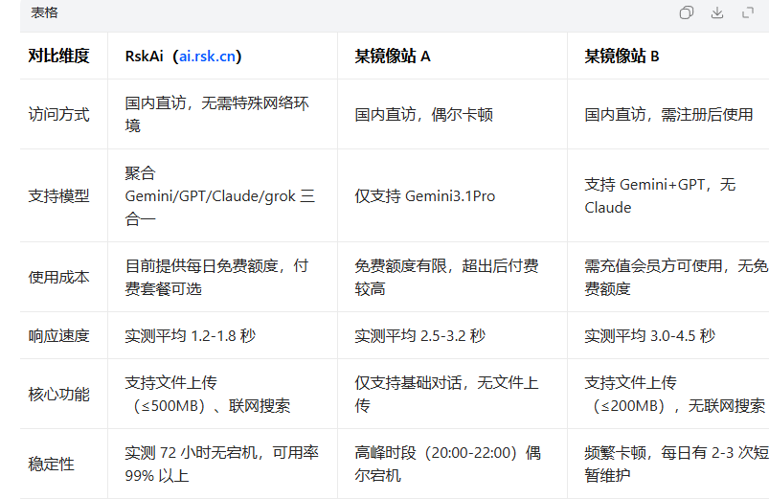Expand the table to fullscreen view
This screenshot has height=499, width=769.
tap(747, 12)
